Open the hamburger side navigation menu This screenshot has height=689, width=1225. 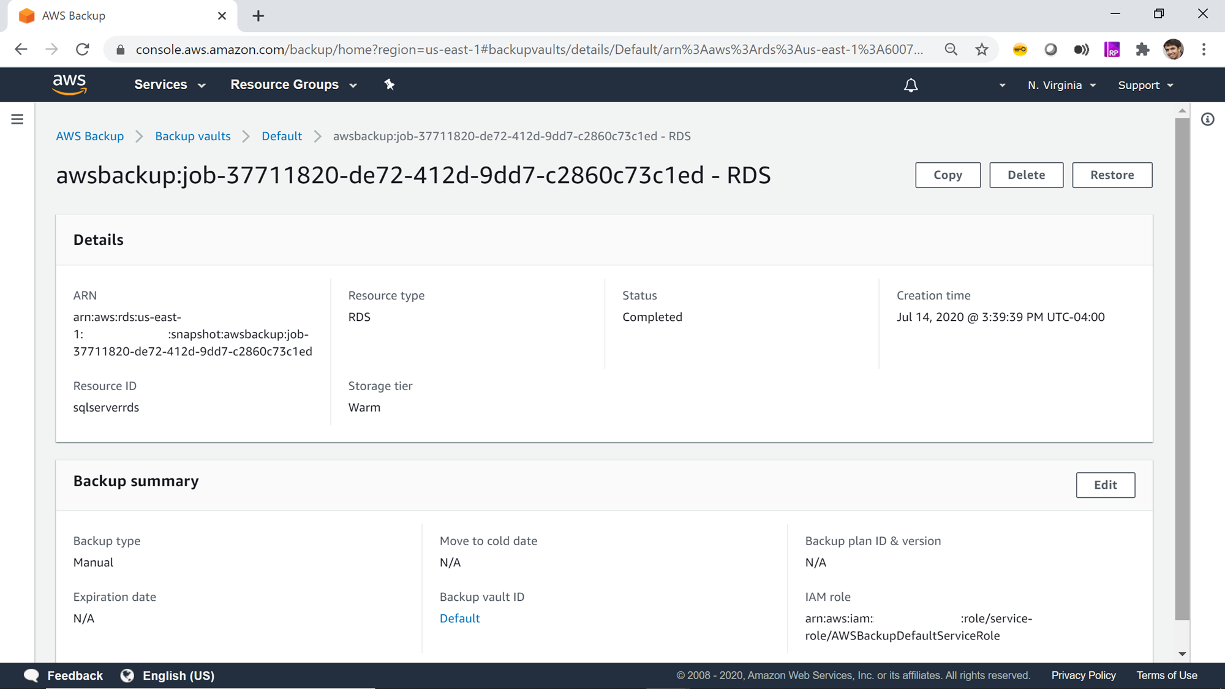pos(17,119)
